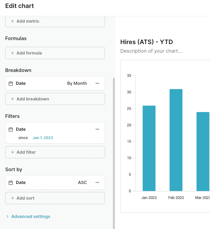210x229 pixels.
Task: Edit the Jan 1, 2023 filter date
Action: click(x=43, y=138)
